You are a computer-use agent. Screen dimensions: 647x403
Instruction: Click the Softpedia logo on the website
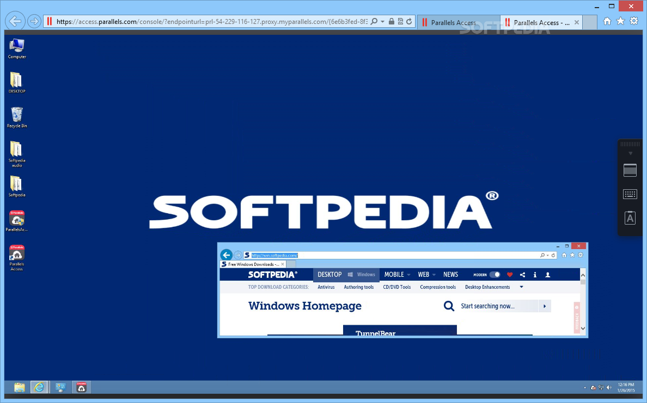(x=273, y=275)
